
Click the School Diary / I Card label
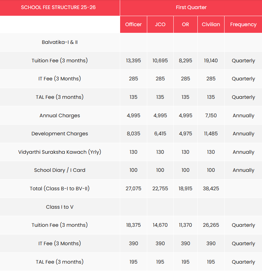coord(60,170)
